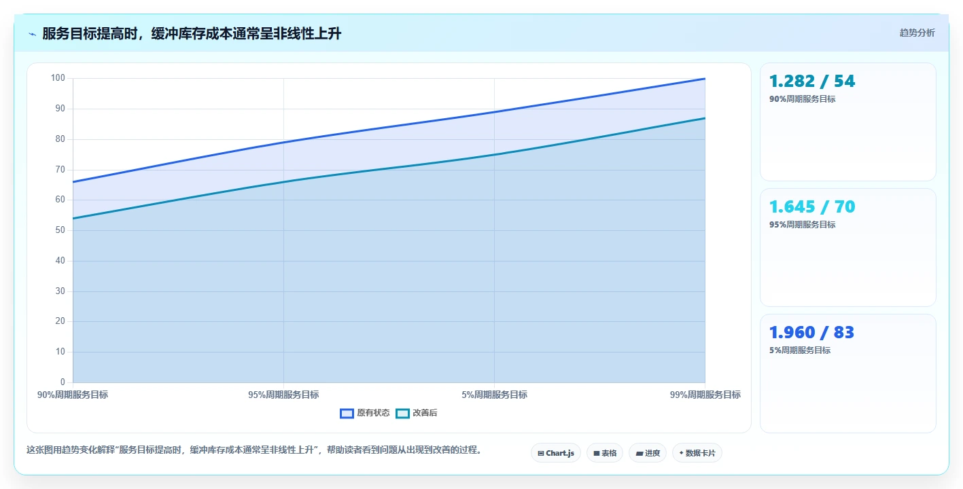963x489 pixels.
Task: Click the 90%周期服务目标 card caption
Action: (802, 99)
